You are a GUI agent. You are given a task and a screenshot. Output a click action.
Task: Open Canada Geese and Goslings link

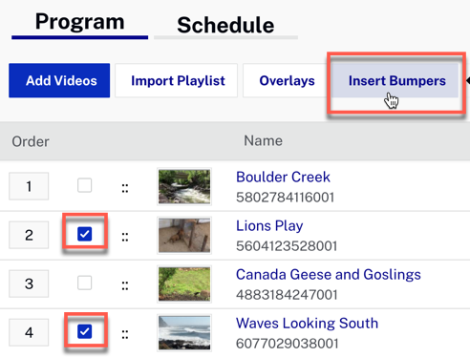(329, 274)
